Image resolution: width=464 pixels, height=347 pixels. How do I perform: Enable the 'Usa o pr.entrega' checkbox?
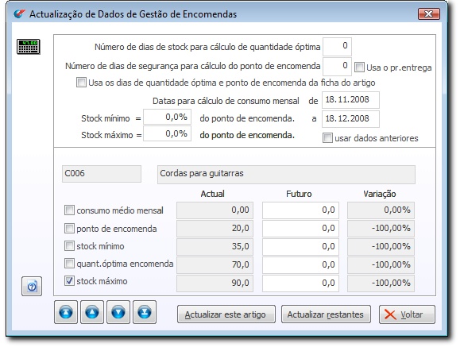coord(359,67)
